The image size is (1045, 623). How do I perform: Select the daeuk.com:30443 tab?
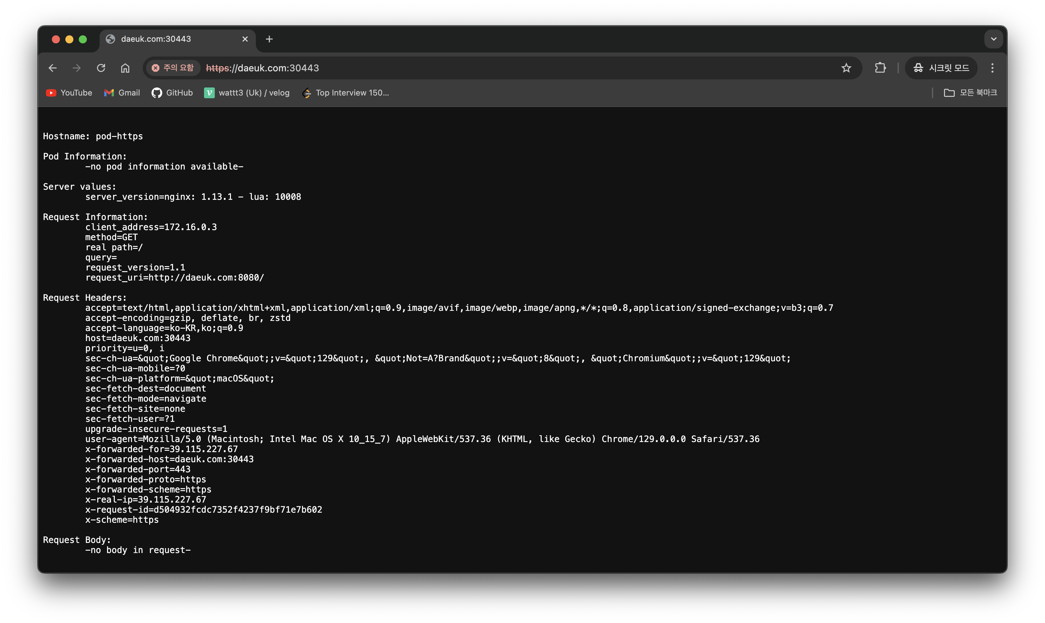click(x=168, y=39)
